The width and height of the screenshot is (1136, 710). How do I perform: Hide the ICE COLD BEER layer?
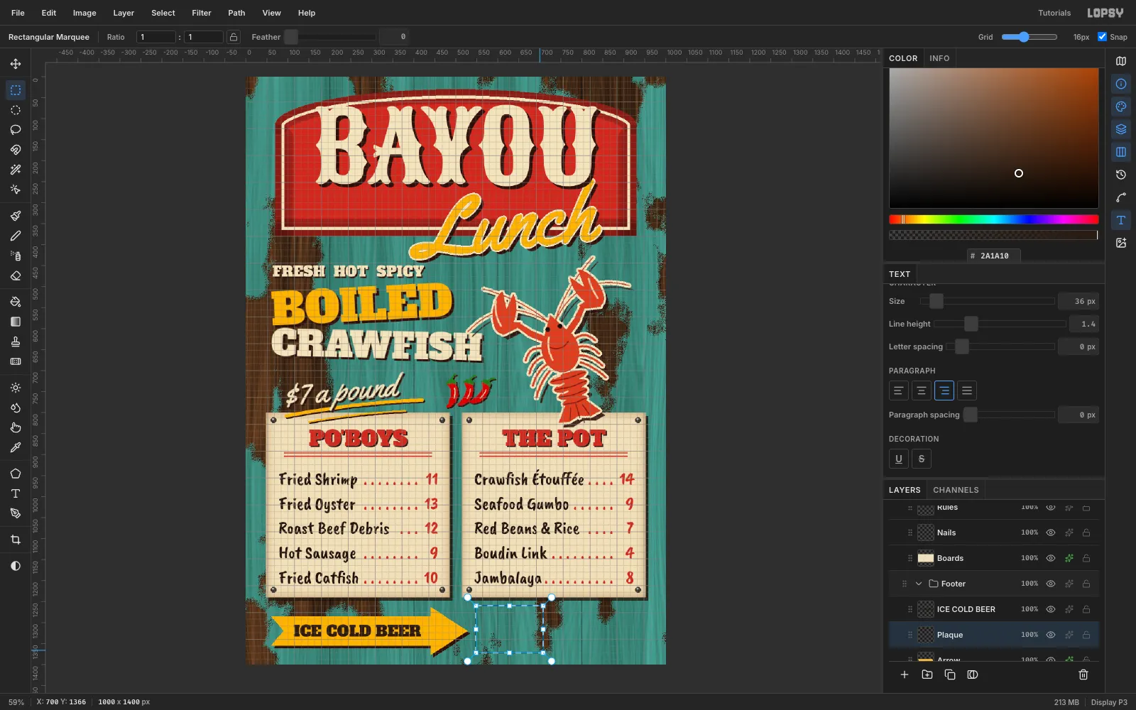pyautogui.click(x=1051, y=609)
